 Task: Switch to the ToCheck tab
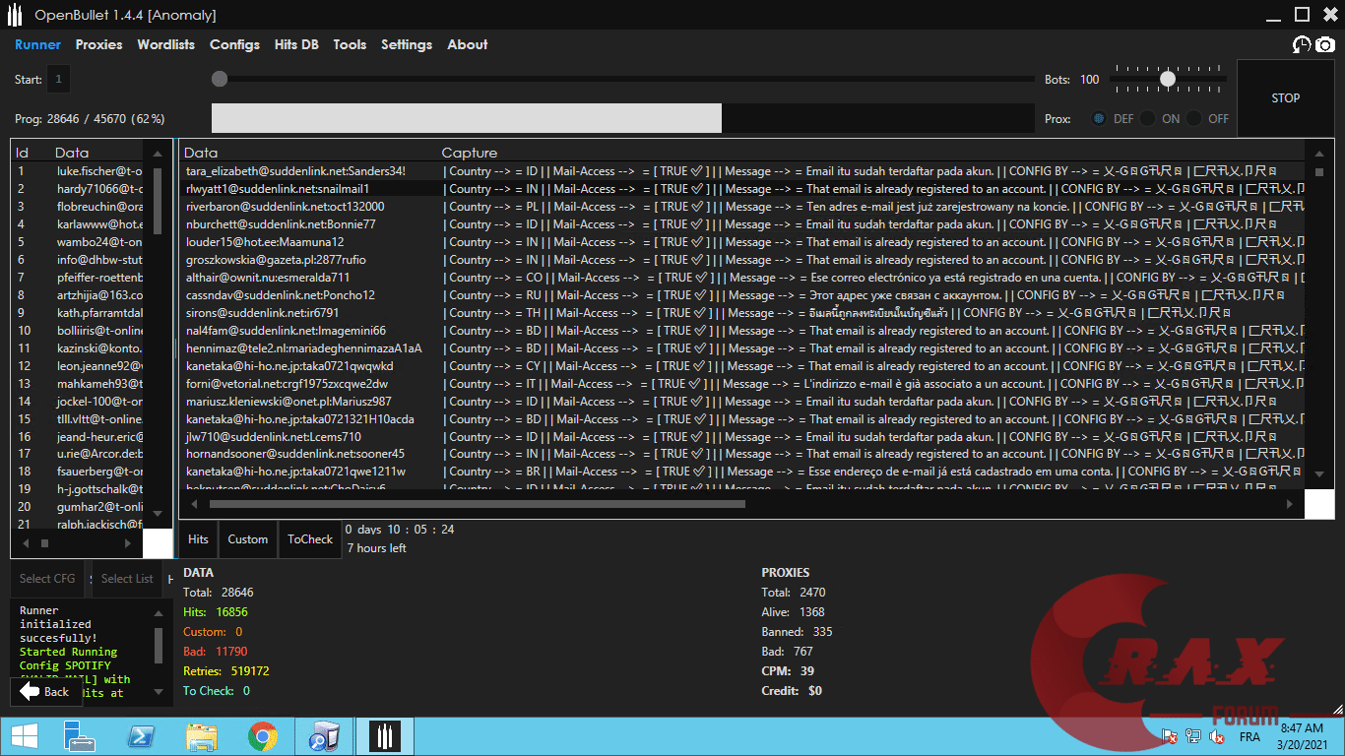click(x=310, y=539)
